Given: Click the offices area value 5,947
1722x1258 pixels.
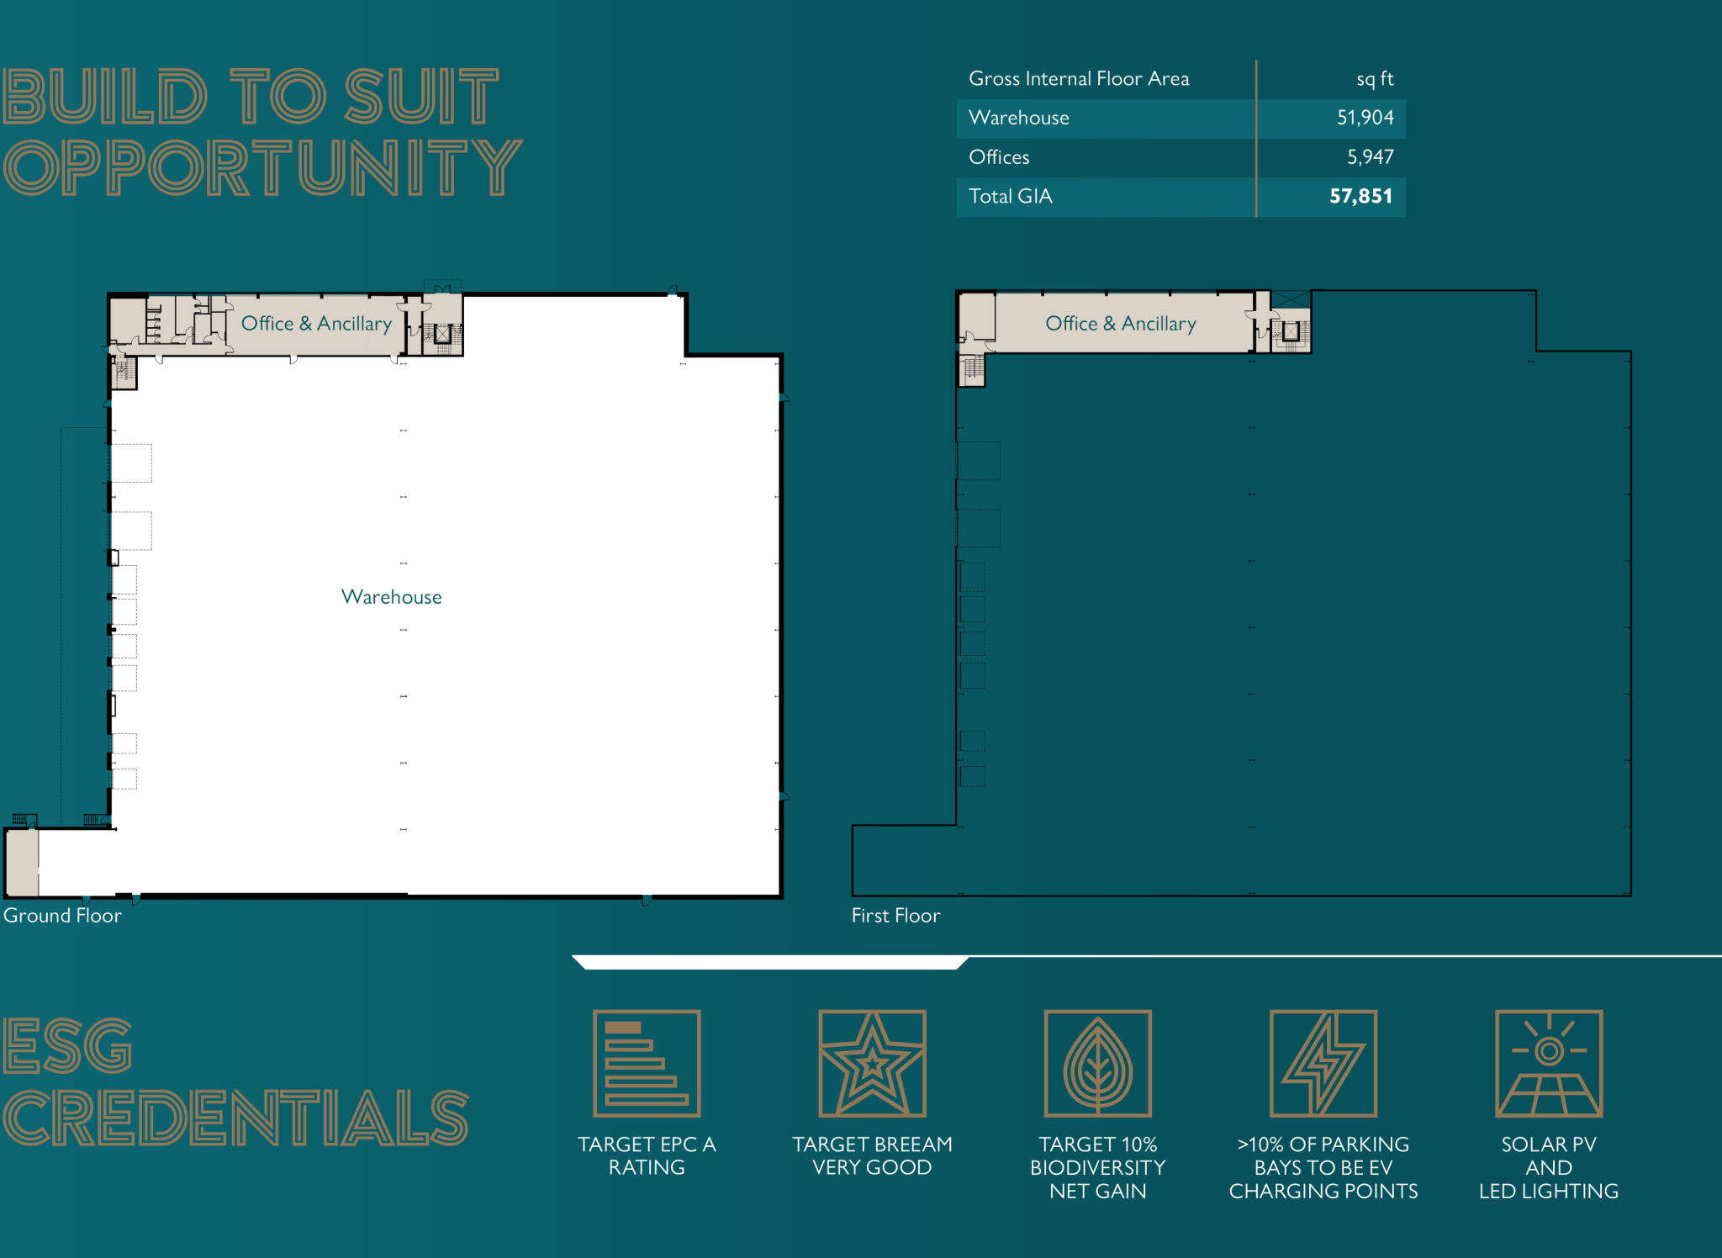Looking at the screenshot, I should coord(1371,157).
